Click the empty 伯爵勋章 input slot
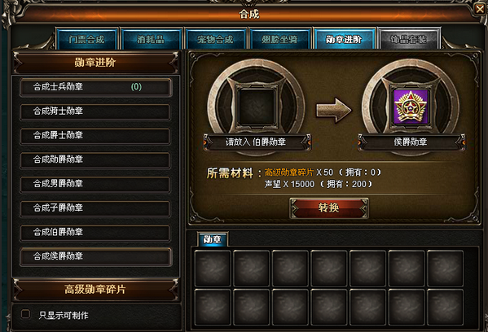 pos(256,107)
